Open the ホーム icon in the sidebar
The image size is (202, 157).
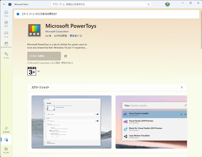(6, 12)
